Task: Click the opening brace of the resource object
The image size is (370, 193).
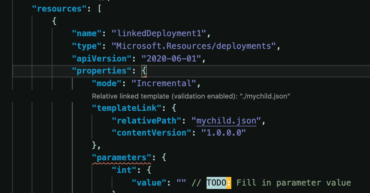Action: 54,21
